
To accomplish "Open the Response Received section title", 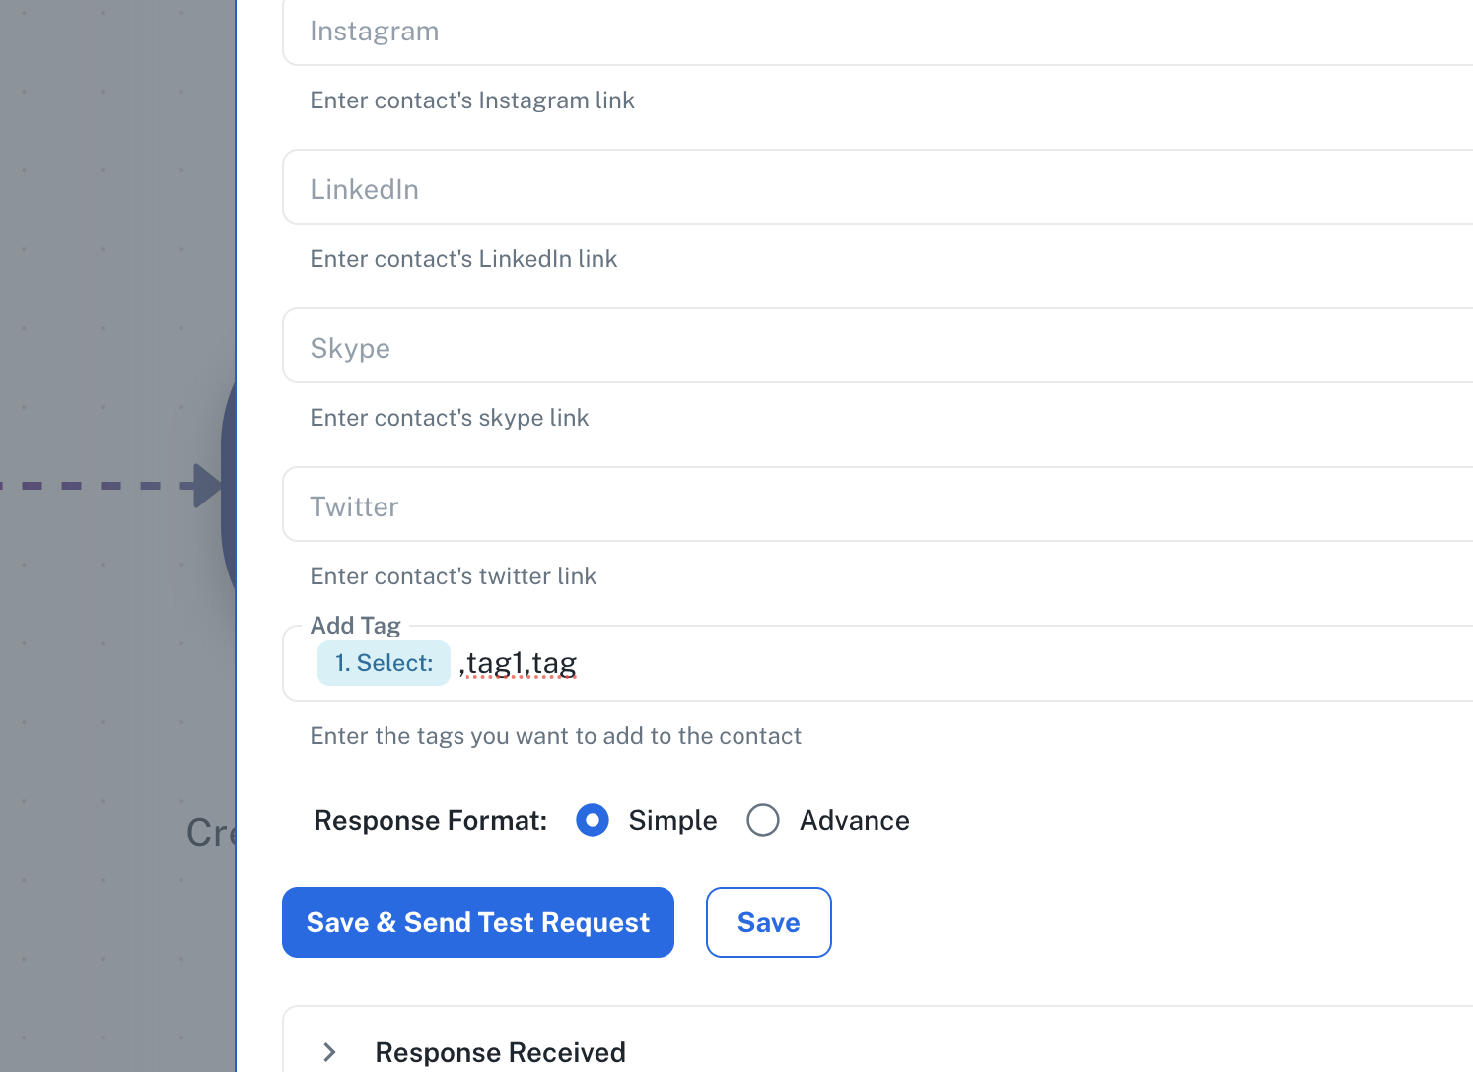I will tap(500, 1052).
